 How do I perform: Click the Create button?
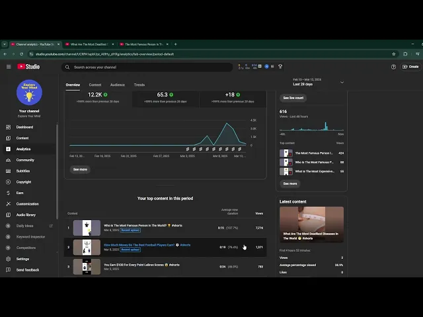tap(410, 67)
